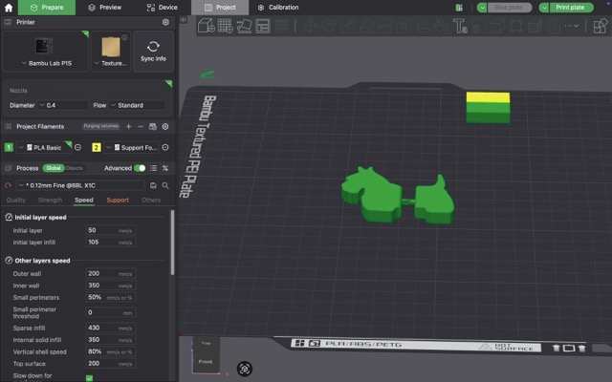The image size is (612, 382).
Task: Click the process list view icon
Action: [153, 168]
